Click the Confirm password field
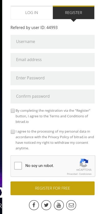 click(53, 96)
